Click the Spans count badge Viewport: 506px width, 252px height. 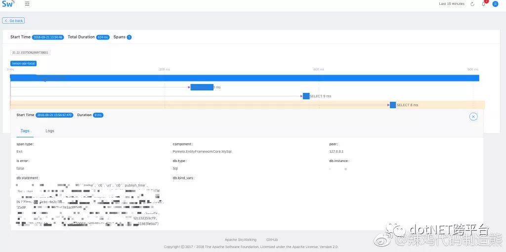pyautogui.click(x=129, y=37)
